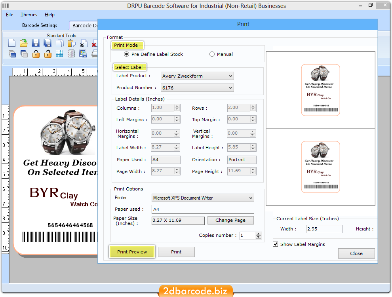Increase the Copies number
This screenshot has width=392, height=297.
259,234
